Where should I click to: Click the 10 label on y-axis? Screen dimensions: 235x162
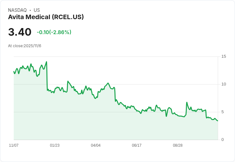click(224, 84)
